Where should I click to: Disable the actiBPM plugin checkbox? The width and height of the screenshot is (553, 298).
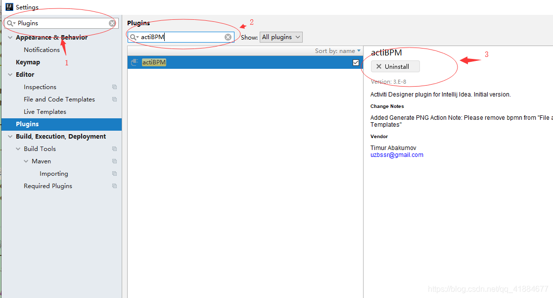point(356,62)
